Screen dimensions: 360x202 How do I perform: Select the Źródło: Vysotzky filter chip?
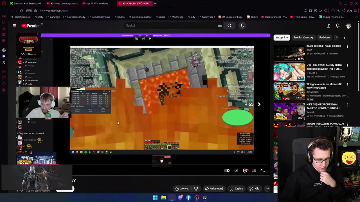point(303,37)
